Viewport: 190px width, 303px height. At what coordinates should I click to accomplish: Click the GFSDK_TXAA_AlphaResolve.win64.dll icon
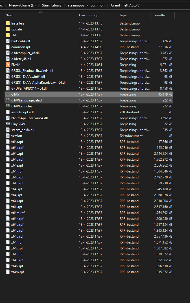coord(8,83)
